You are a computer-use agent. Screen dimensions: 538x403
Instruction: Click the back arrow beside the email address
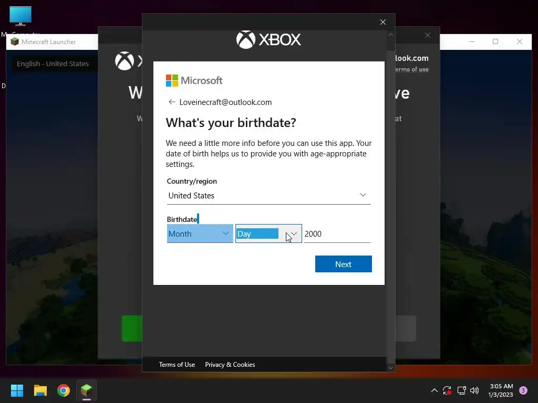point(172,102)
